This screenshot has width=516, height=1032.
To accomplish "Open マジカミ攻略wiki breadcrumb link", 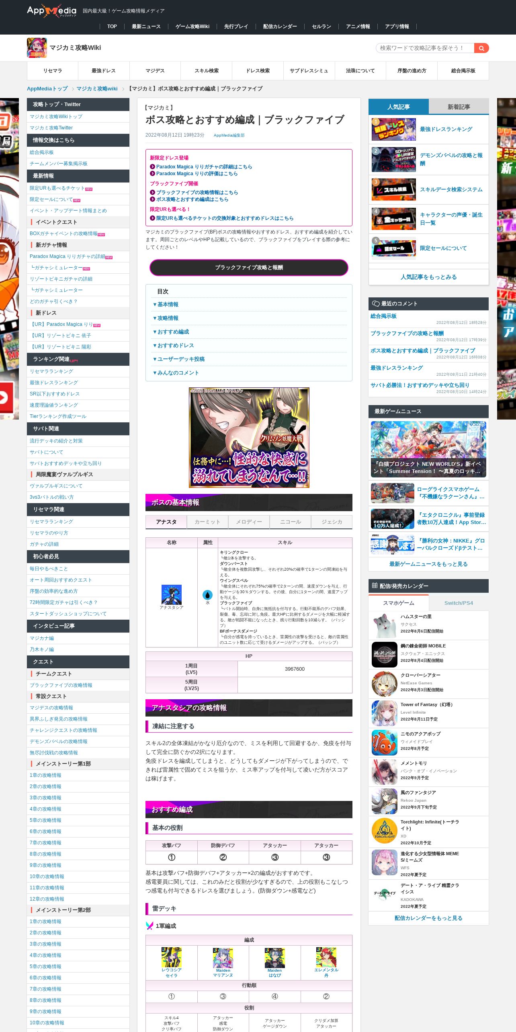I will (97, 89).
